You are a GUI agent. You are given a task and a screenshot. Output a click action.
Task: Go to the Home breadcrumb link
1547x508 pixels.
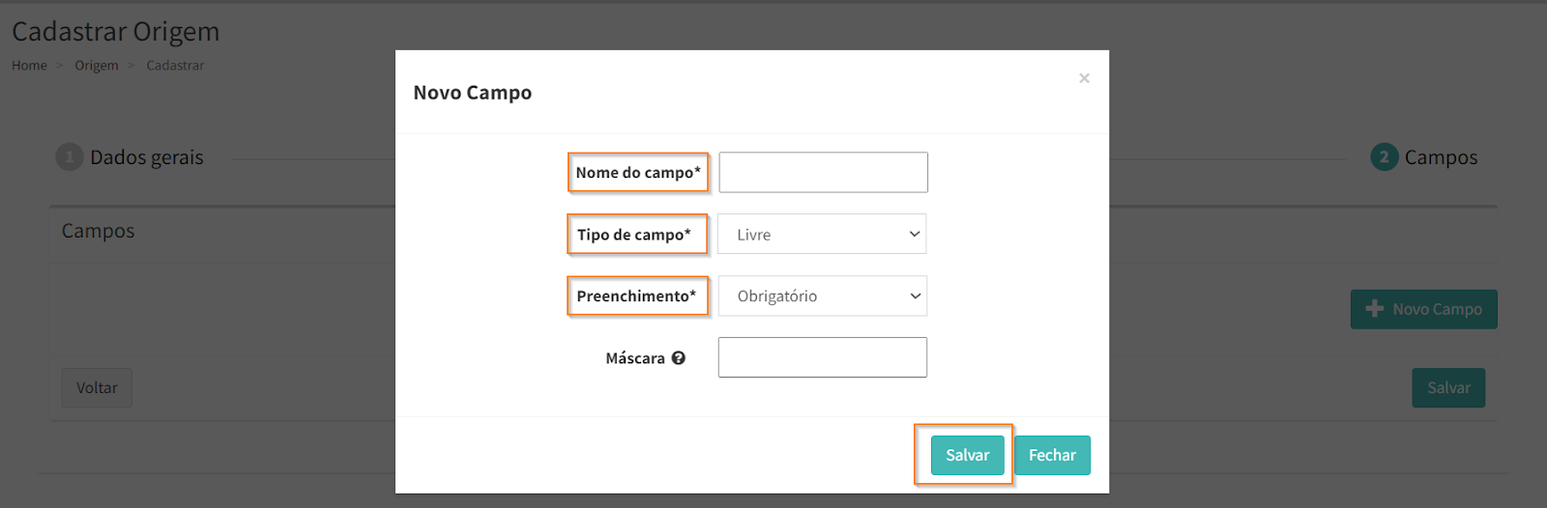[29, 66]
